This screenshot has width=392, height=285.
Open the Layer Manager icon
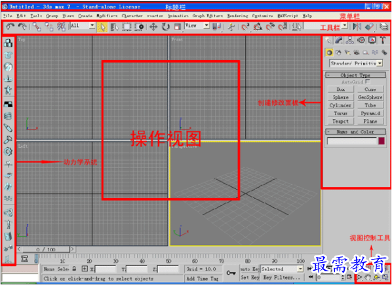[x=384, y=27]
